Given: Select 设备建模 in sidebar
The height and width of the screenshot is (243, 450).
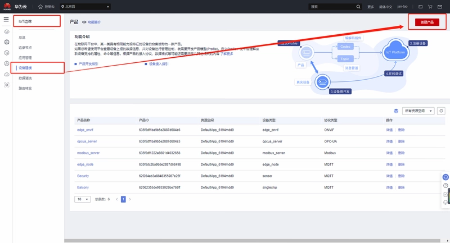Looking at the screenshot, I should click(25, 68).
